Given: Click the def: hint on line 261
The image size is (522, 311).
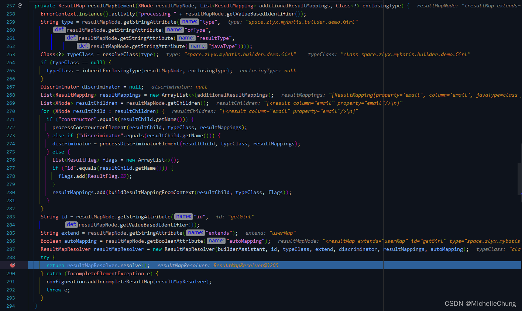Looking at the screenshot, I should pos(71,38).
